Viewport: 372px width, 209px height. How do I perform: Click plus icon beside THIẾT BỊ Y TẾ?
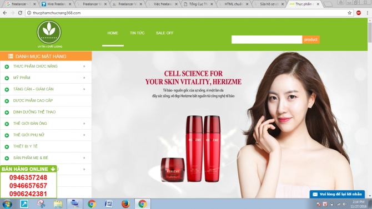[x=7, y=147]
